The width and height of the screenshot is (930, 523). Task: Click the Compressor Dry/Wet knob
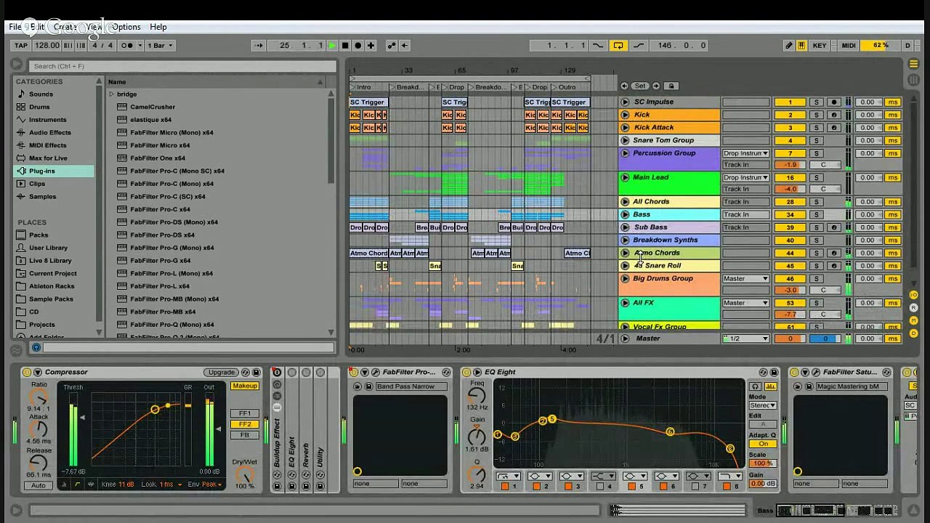(245, 477)
